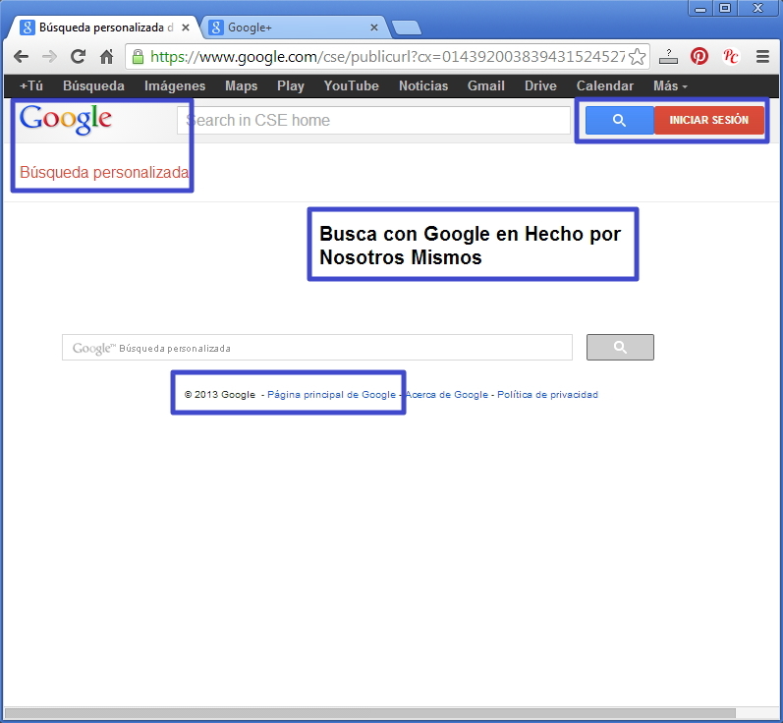
Task: Go back with the browser back arrow
Action: 21,56
